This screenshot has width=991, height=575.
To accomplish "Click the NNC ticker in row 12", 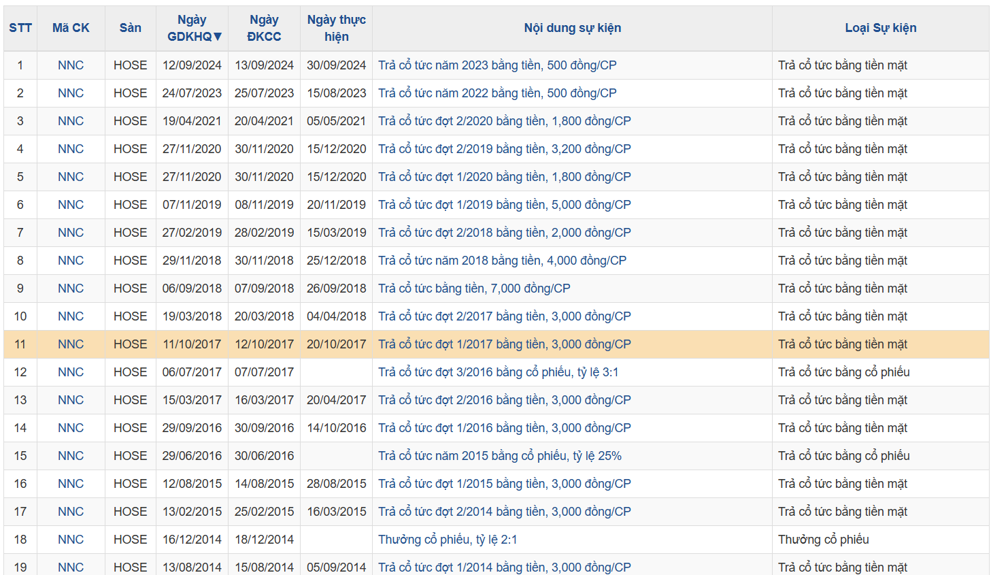I will click(x=71, y=372).
